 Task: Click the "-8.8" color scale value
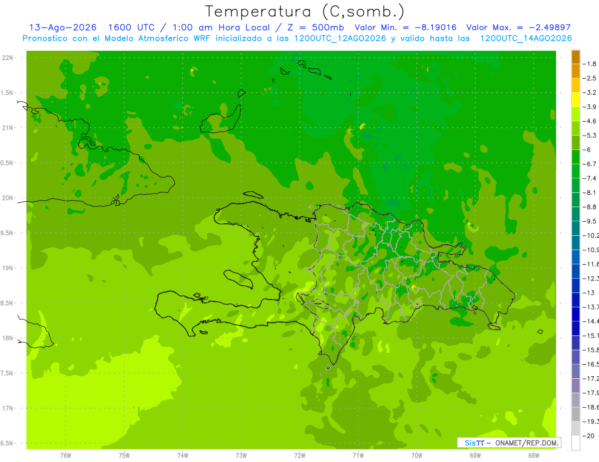[x=590, y=207]
